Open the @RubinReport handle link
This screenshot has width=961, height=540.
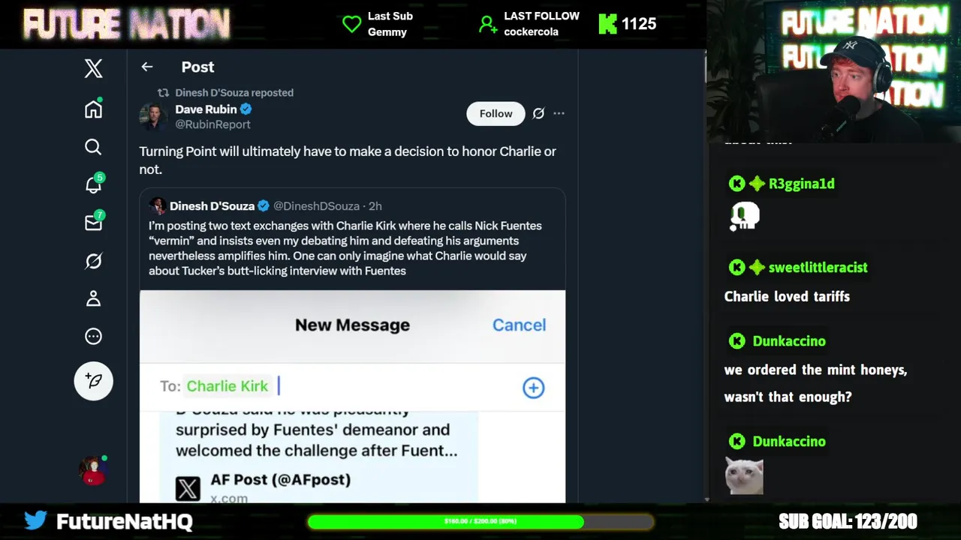tap(212, 124)
